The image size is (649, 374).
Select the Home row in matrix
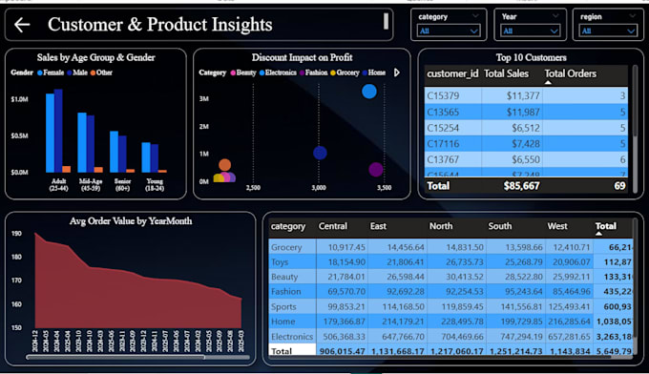450,322
